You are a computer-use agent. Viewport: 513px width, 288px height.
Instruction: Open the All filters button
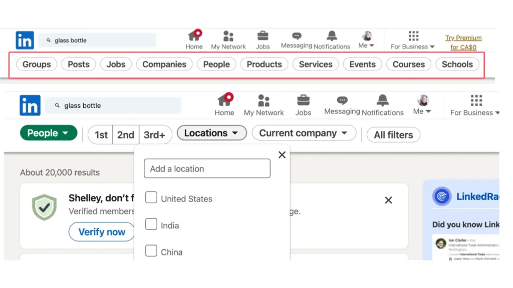pyautogui.click(x=393, y=134)
